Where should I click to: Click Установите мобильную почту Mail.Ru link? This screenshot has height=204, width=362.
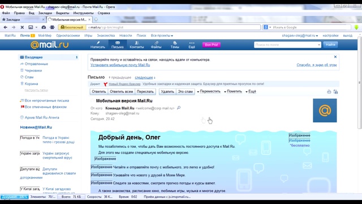click(x=120, y=65)
